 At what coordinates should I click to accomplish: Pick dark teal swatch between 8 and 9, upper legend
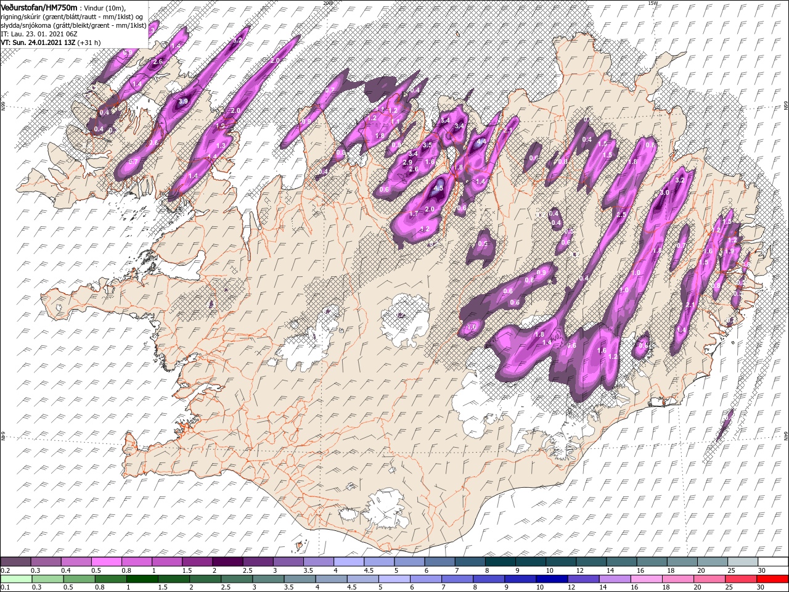tap(501, 562)
